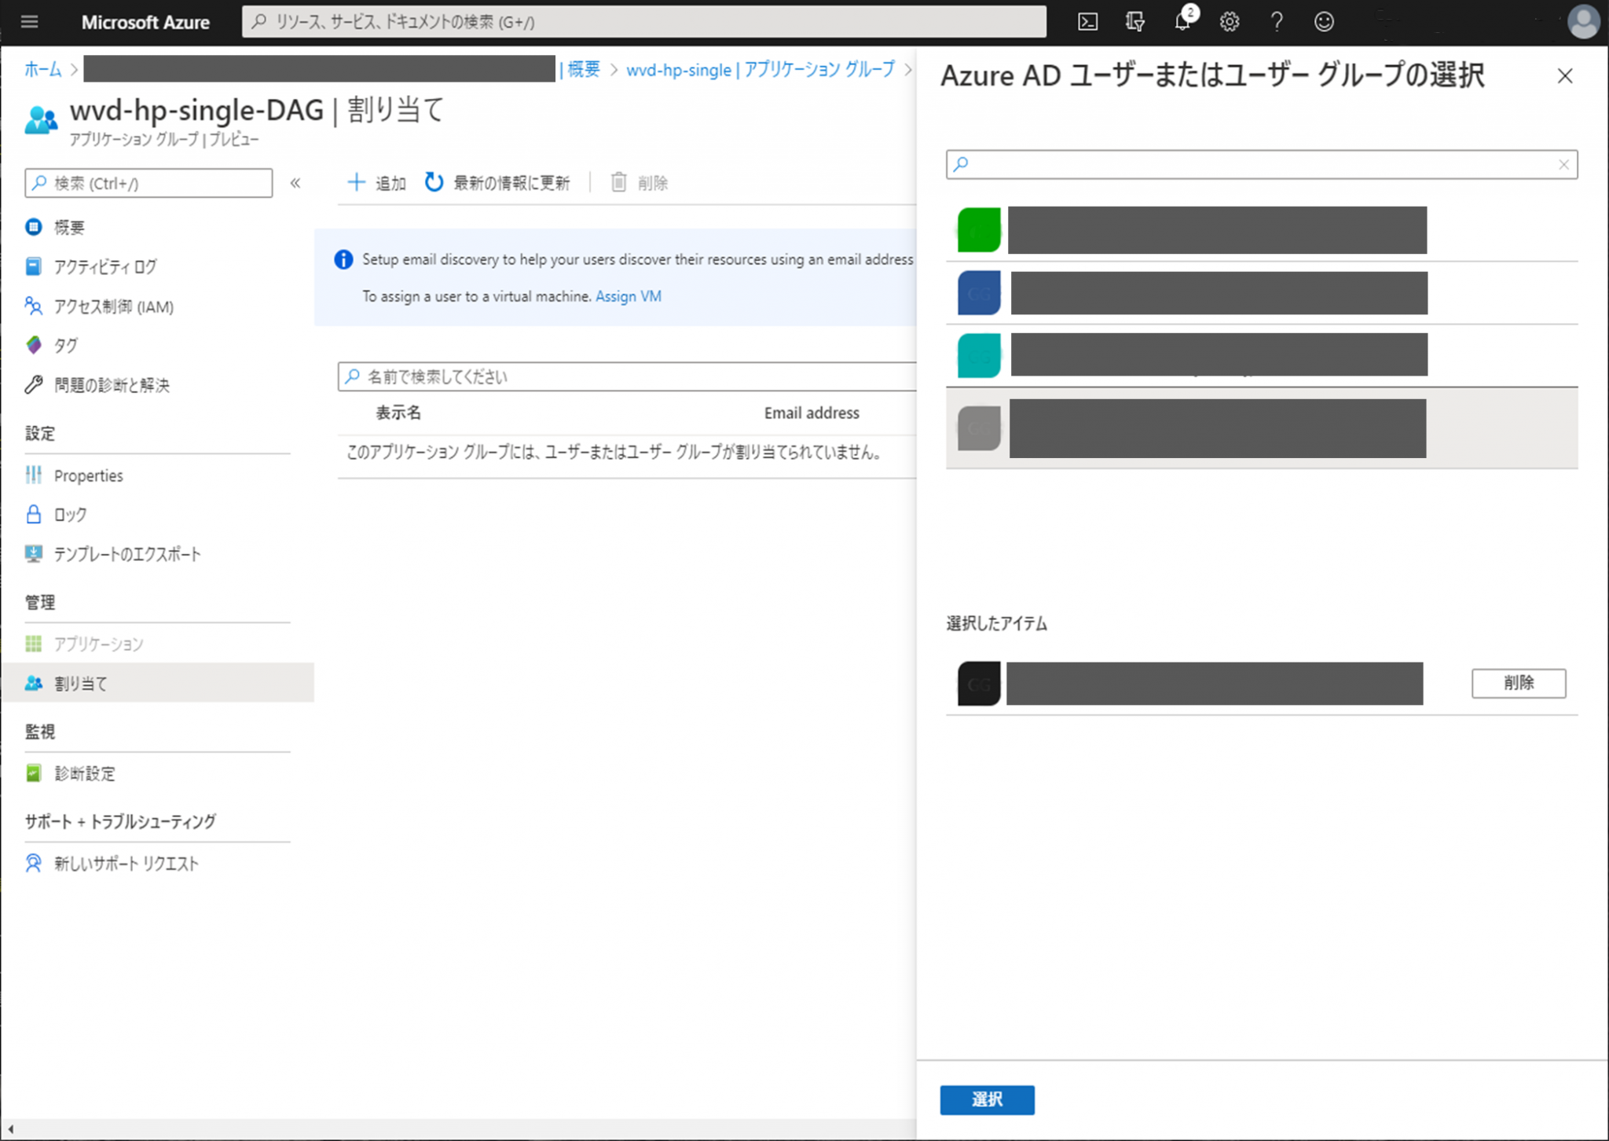
Task: Open the portal hamburger menu
Action: click(29, 21)
